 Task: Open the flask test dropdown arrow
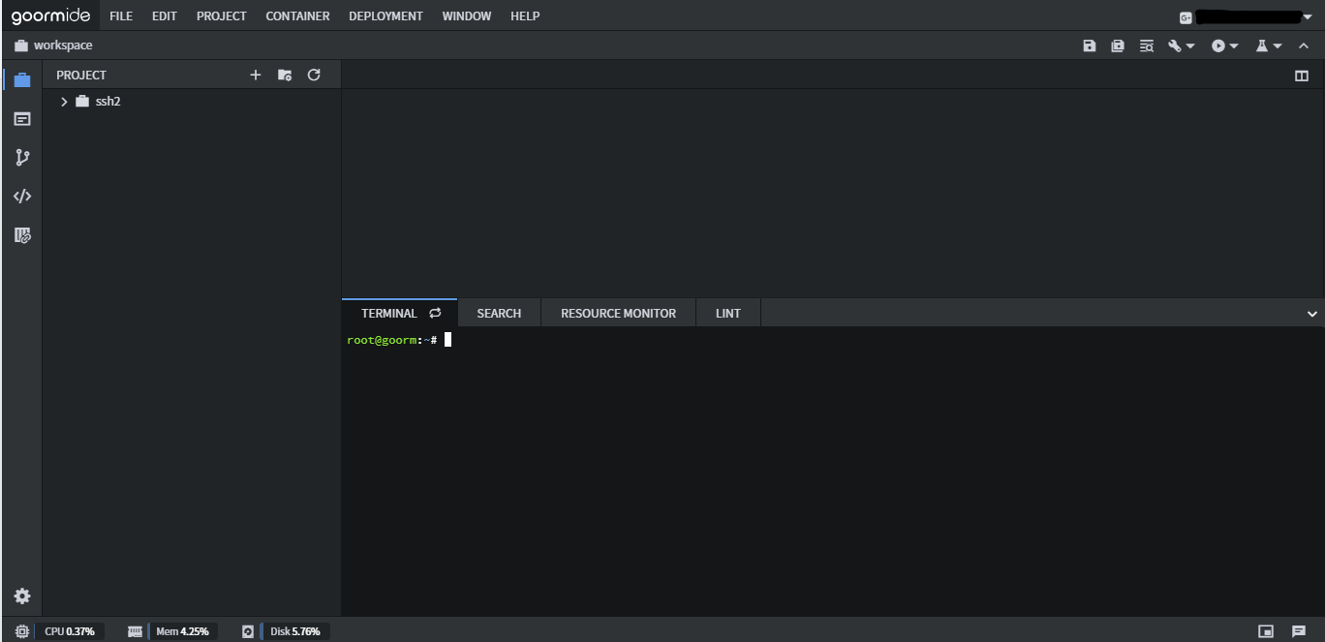click(1278, 46)
